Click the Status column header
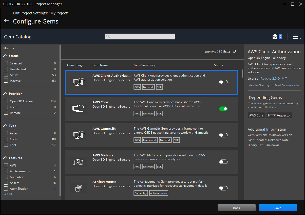305x215 pixels. (x=218, y=65)
